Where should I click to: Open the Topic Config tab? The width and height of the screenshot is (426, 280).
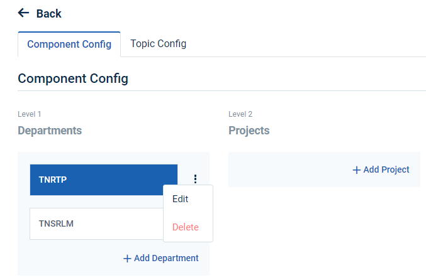[x=158, y=44]
